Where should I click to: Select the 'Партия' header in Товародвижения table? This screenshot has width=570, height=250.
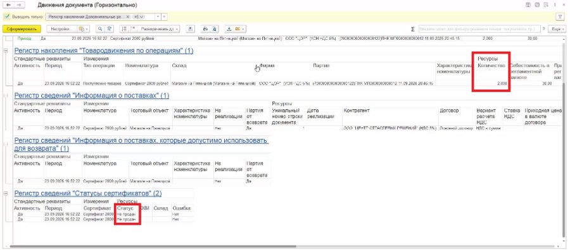[x=321, y=66]
